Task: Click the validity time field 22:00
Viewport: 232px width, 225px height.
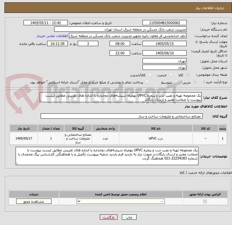Action: 120,53
